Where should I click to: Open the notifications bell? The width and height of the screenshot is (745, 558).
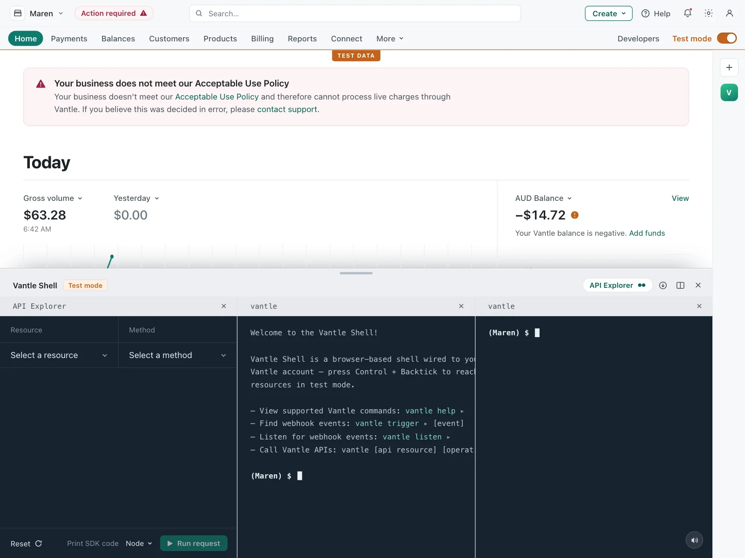pos(687,13)
